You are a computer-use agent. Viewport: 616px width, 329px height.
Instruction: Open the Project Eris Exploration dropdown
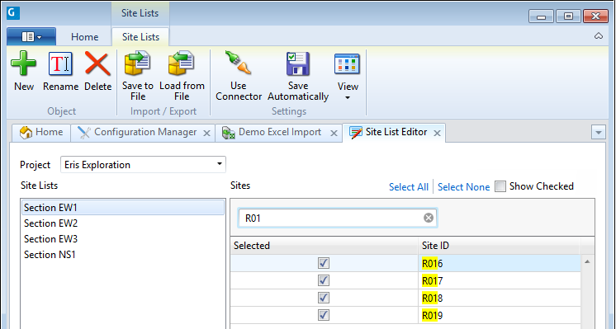tap(143, 164)
